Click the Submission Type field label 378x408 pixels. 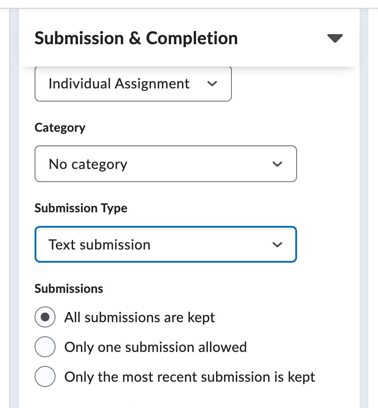tap(81, 208)
